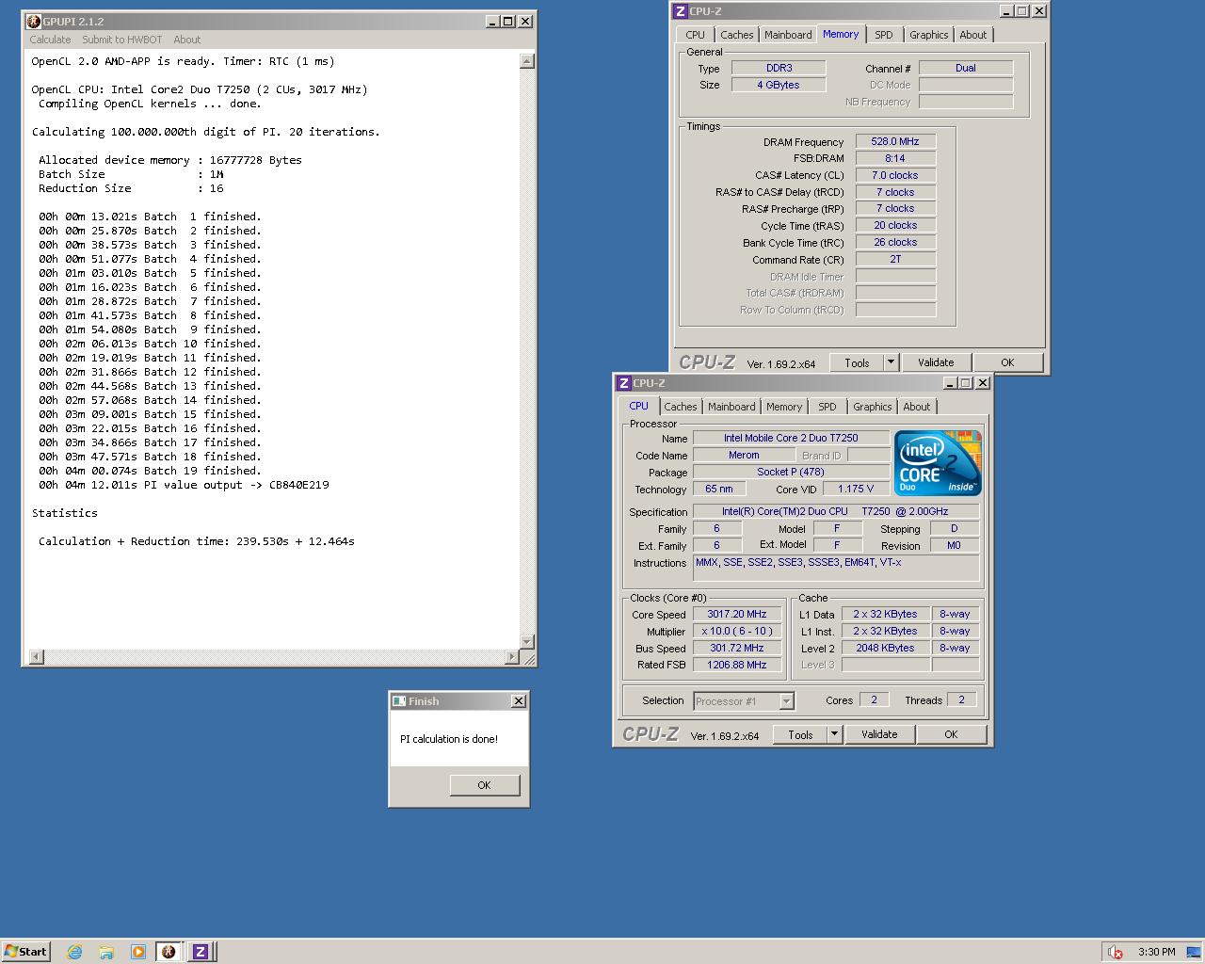Click the Core VID 1.175 V field
Screen dimensions: 1205x964
[855, 489]
